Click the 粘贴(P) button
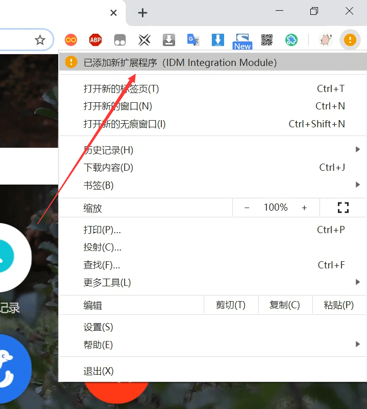 pyautogui.click(x=339, y=305)
